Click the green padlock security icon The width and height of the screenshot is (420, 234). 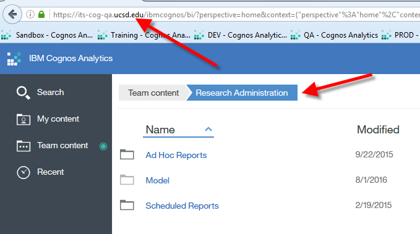pyautogui.click(x=41, y=14)
